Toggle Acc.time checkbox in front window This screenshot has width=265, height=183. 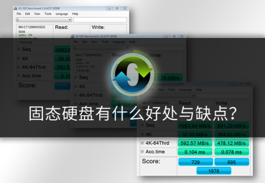tap(142, 152)
